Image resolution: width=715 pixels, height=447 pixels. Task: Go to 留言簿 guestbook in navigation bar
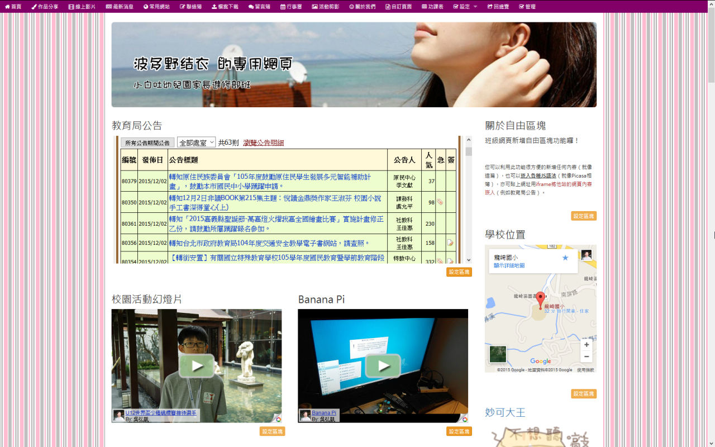coord(259,7)
